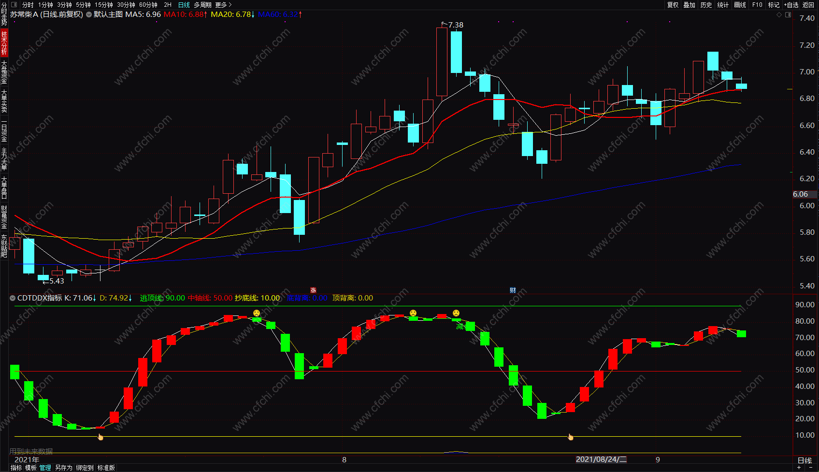819x472 pixels.
Task: Click the MA10: 6.88 value
Action: (186, 14)
